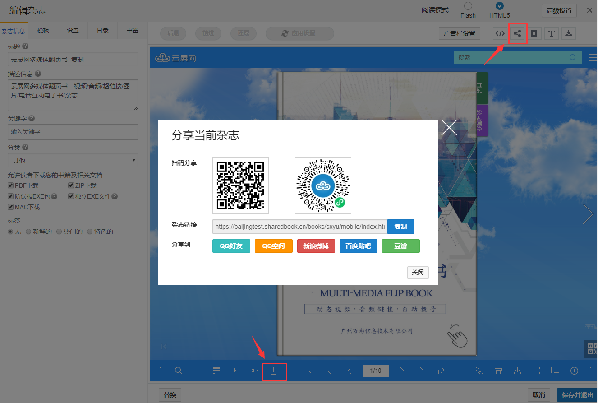The image size is (598, 403).
Task: Open hamburger menu in the viewer header
Action: [593, 57]
